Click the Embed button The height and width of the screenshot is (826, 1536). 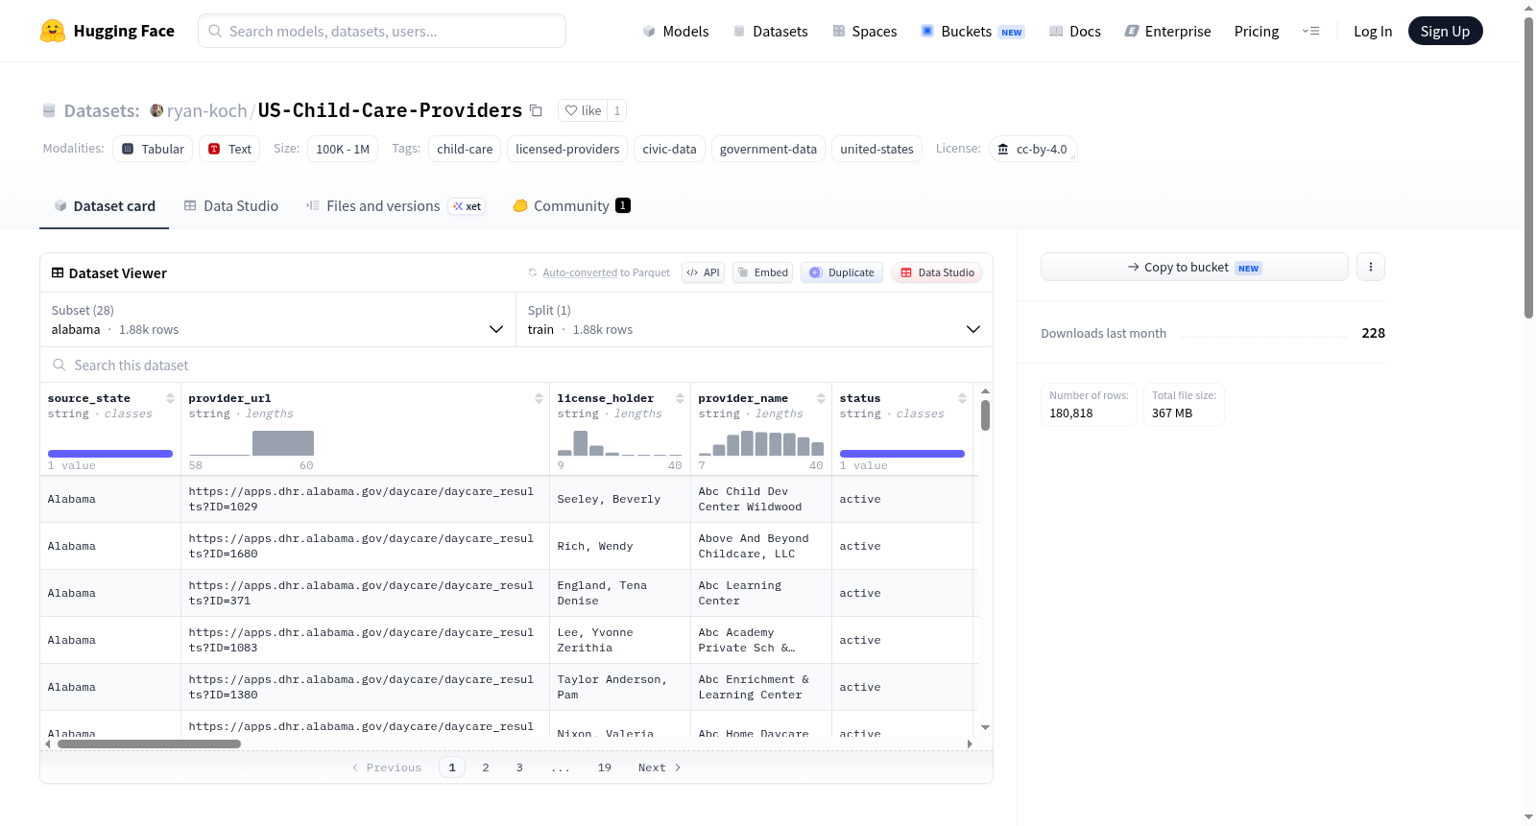762,272
